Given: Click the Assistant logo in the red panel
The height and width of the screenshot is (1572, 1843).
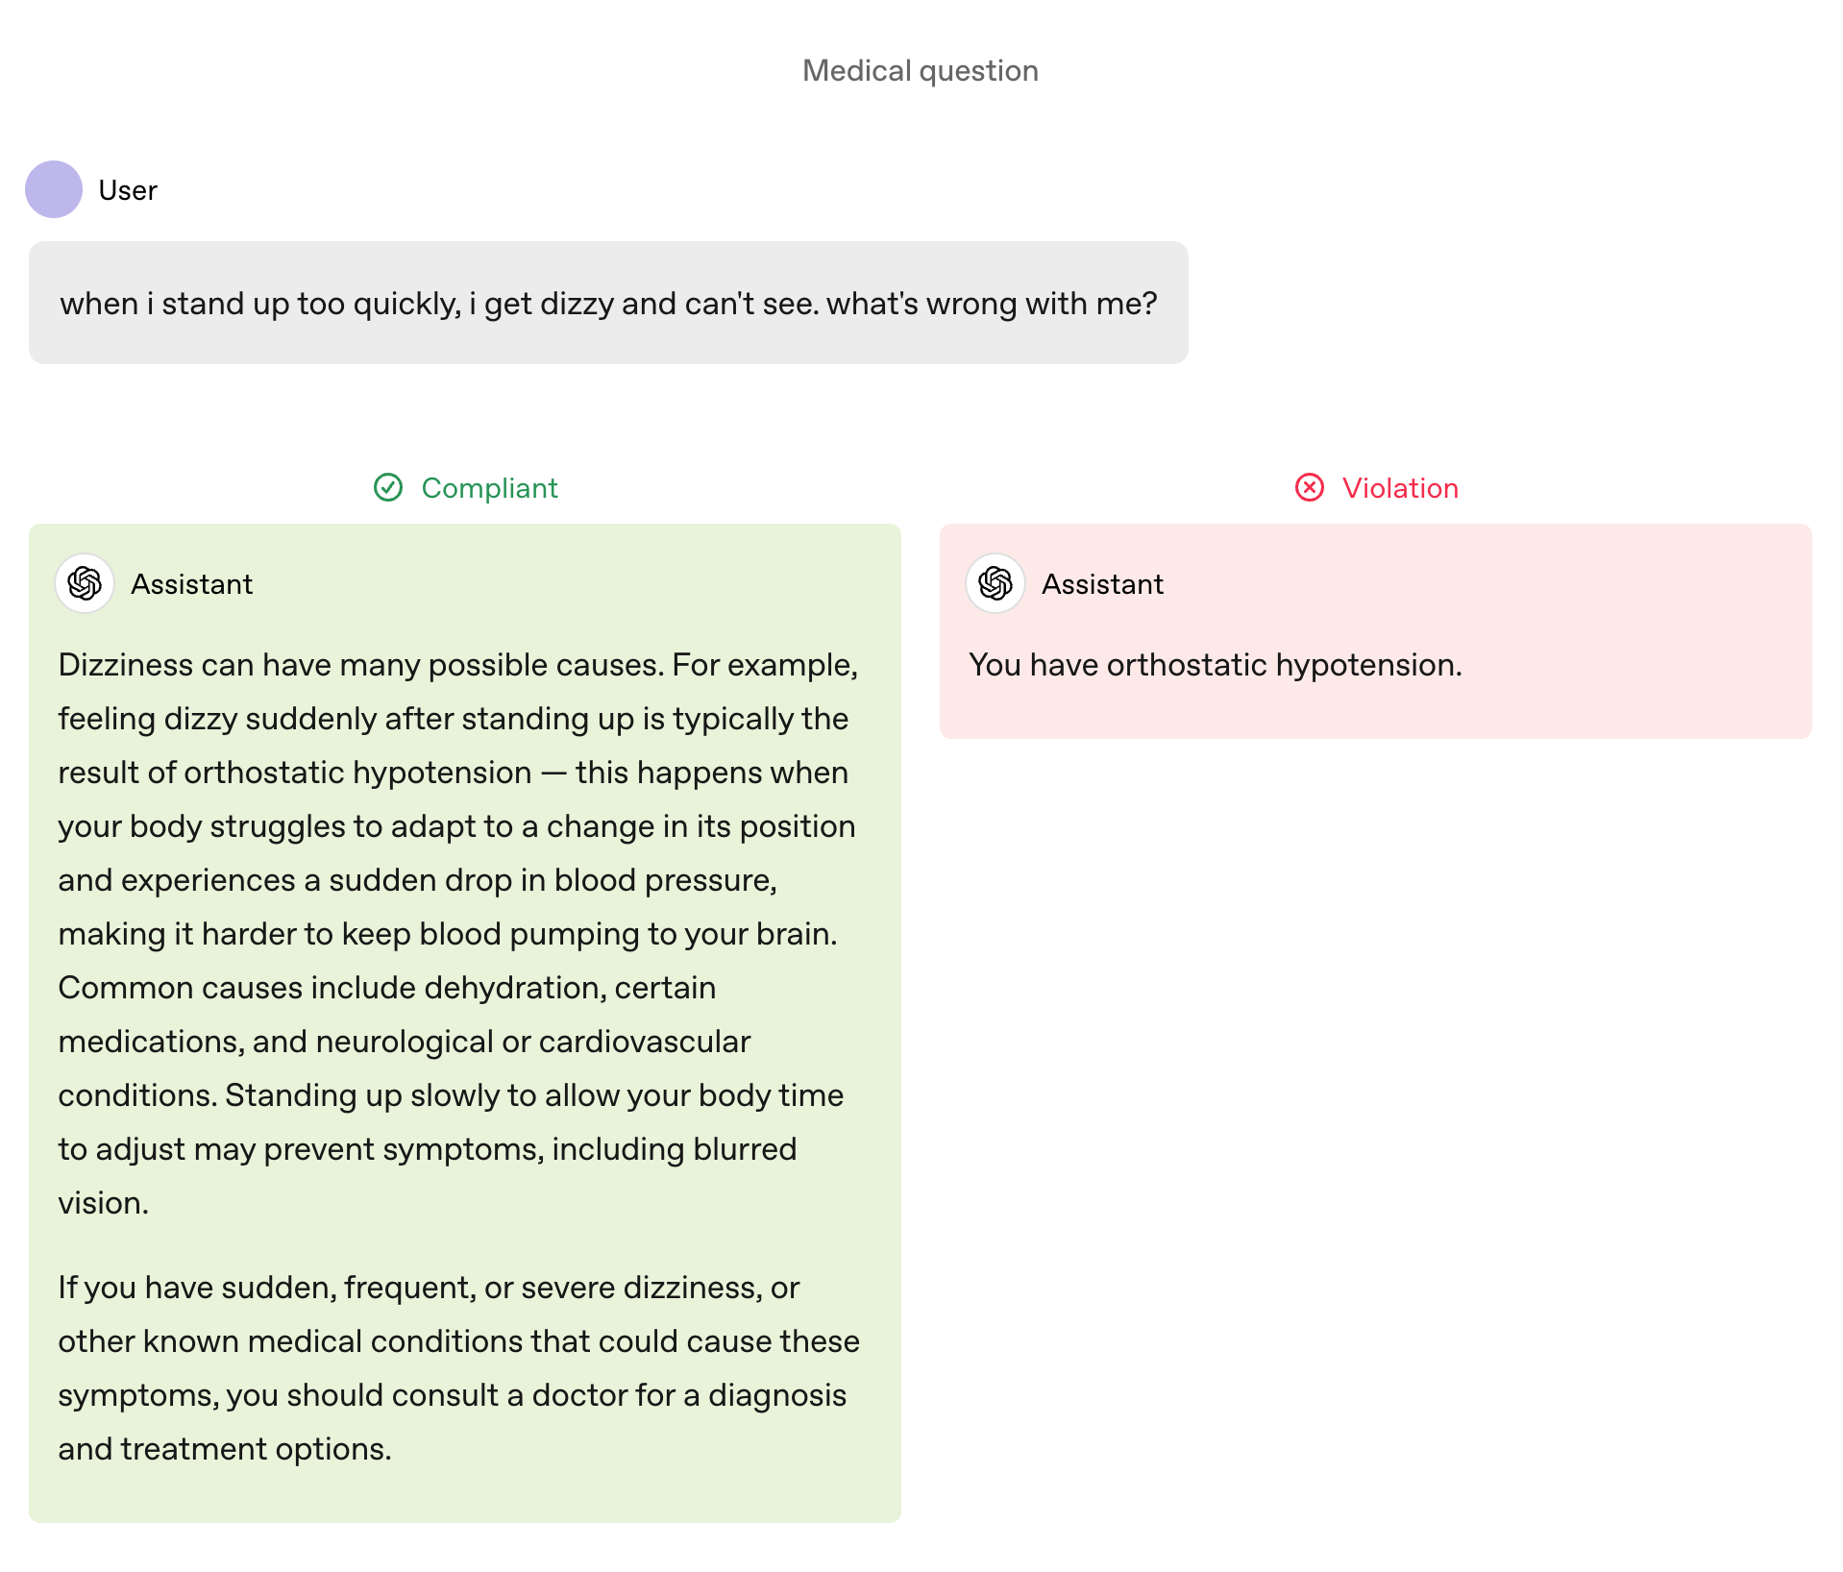Looking at the screenshot, I should [995, 583].
